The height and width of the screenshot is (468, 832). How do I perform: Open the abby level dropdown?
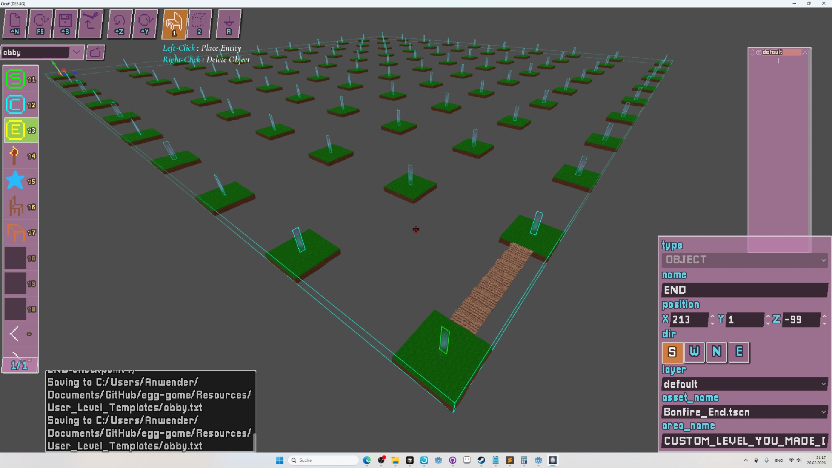pos(76,52)
